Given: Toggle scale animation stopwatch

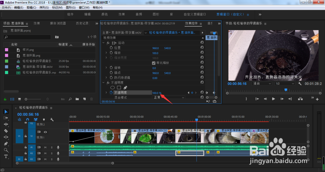Looking at the screenshot, I should pyautogui.click(x=111, y=53).
